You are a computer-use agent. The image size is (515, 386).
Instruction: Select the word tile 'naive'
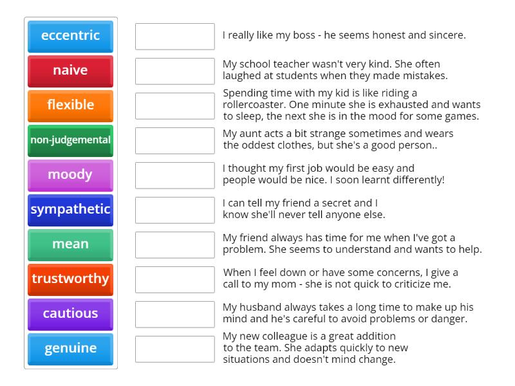coord(70,71)
